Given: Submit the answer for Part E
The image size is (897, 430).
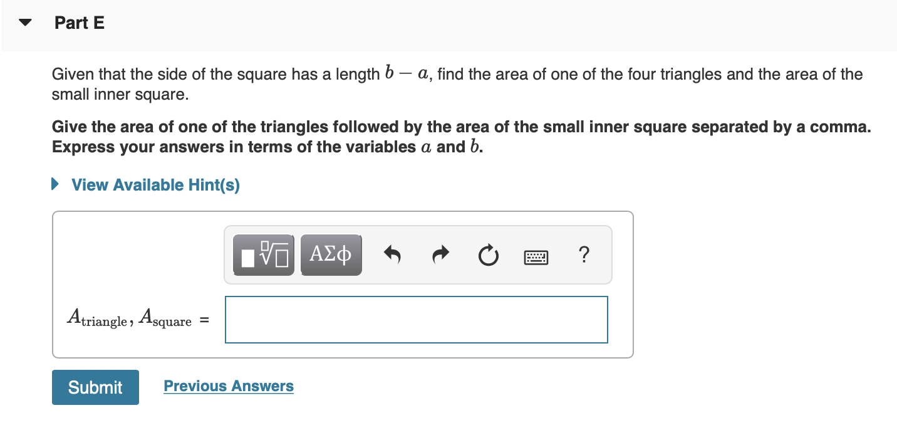Looking at the screenshot, I should 95,387.
